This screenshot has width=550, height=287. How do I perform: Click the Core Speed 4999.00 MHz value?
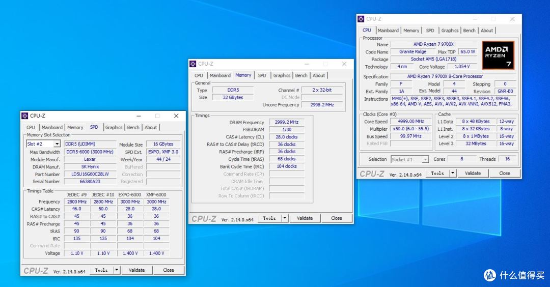(411, 121)
